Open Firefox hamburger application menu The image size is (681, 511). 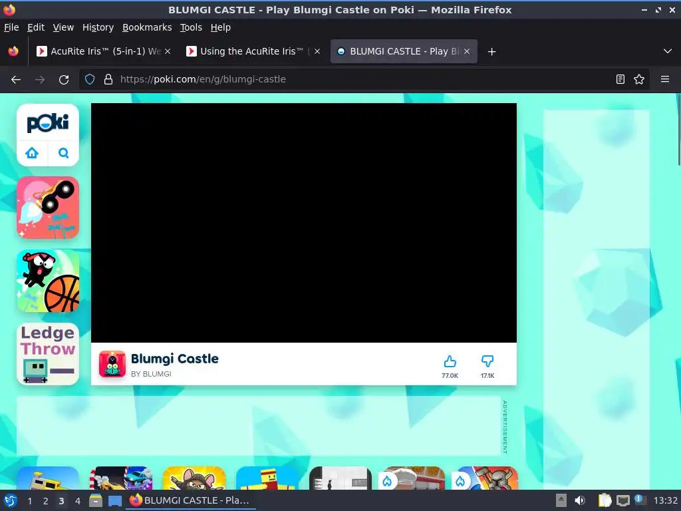[665, 79]
